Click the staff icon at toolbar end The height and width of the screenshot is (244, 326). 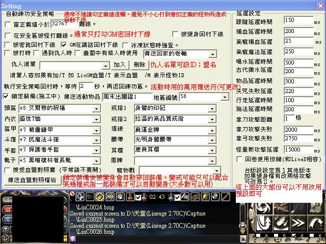[225, 197]
